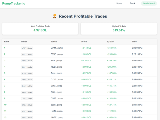This screenshot has width=160, height=120.
Task: Click the +4.97 SOL profit value
Action: (86, 73)
